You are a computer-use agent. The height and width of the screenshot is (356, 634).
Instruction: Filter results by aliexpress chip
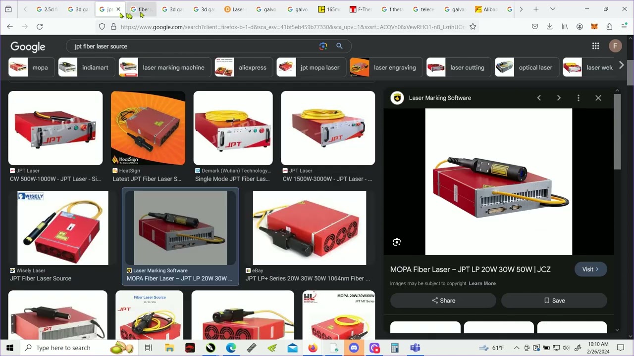244,67
